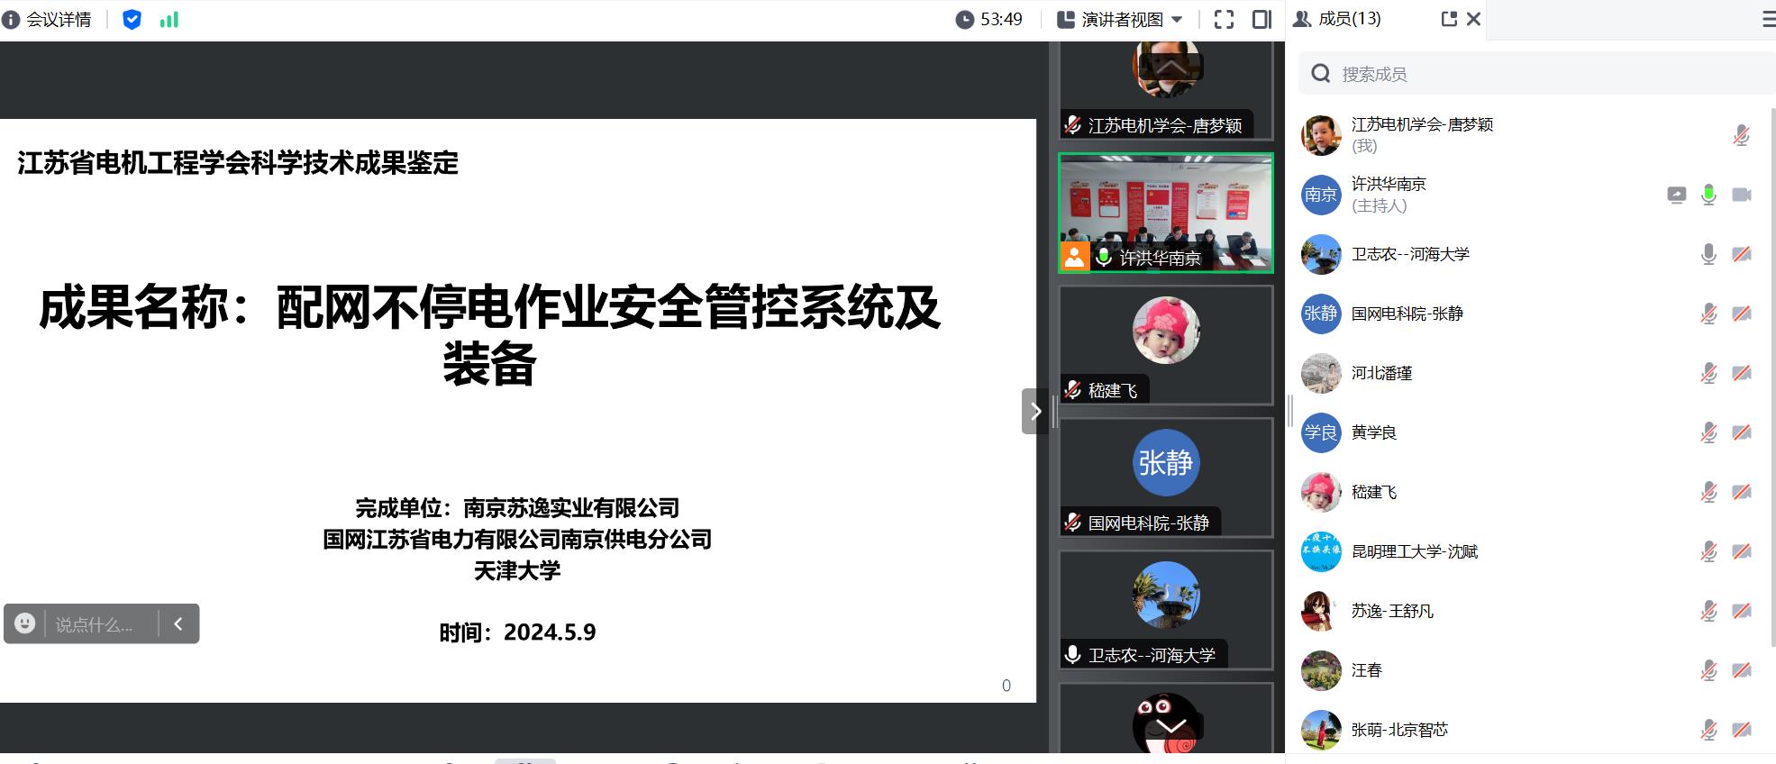Pop out the members panel
Viewport: 1776px width, 764px height.
(x=1449, y=19)
